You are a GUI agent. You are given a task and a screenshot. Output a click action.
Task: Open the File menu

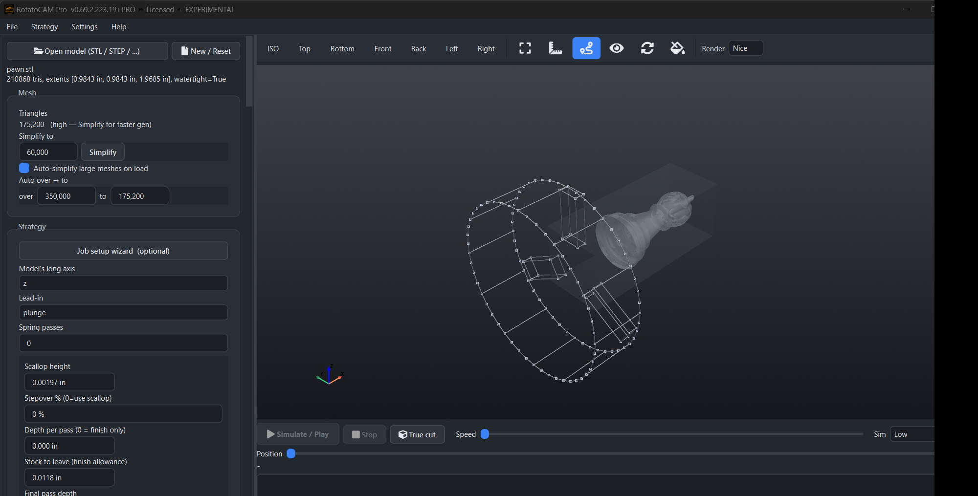point(12,27)
